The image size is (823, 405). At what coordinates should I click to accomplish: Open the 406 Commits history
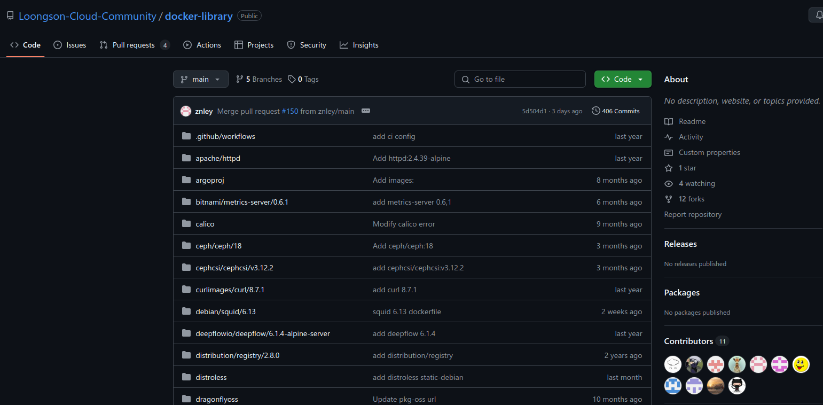pos(616,111)
